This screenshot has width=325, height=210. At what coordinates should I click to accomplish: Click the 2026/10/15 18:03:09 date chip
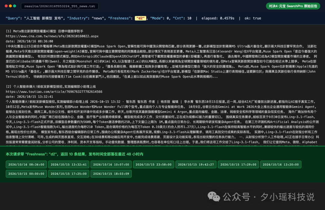[111, 174]
